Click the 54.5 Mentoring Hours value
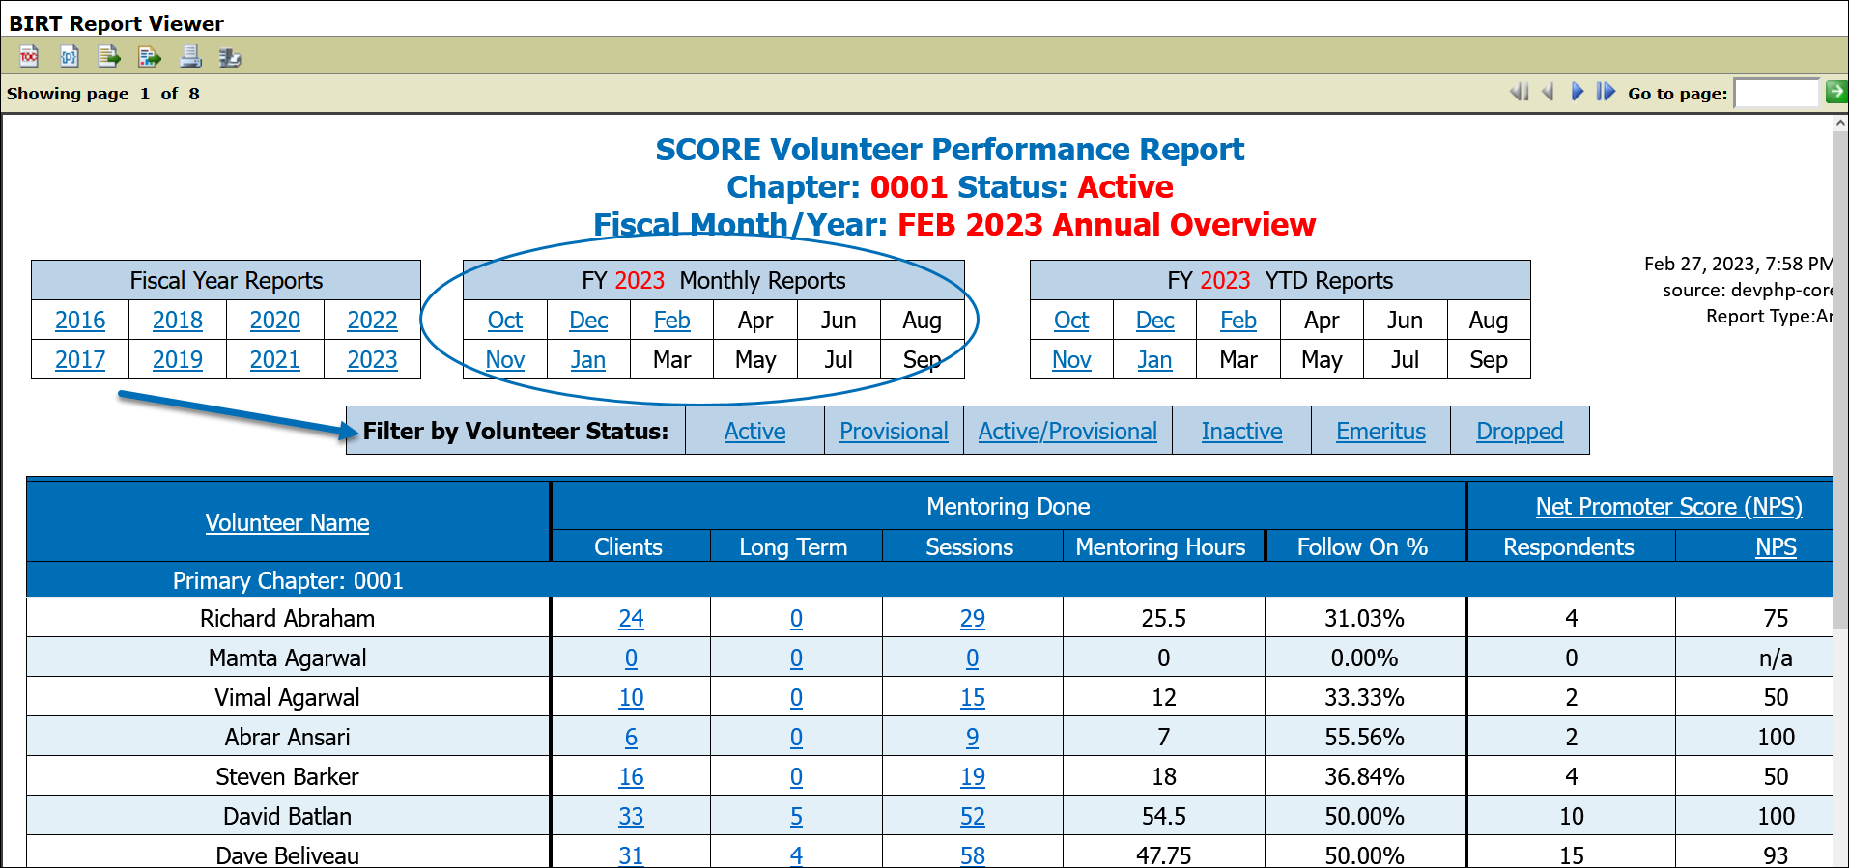 tap(1164, 817)
